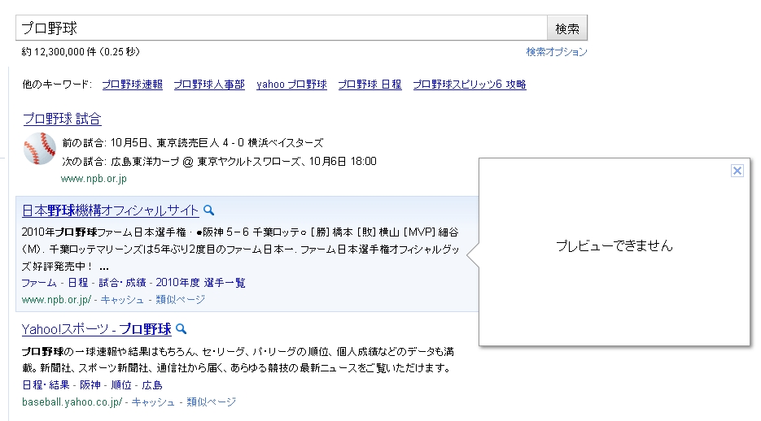Click the search input field containing プロ野球
Screen dimensions: 761x421
coord(282,28)
